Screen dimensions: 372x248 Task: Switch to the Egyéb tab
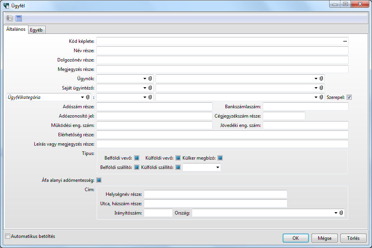[36, 30]
